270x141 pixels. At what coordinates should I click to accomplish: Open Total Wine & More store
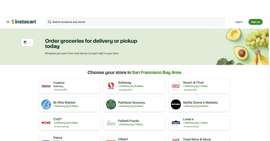pyautogui.click(x=199, y=138)
